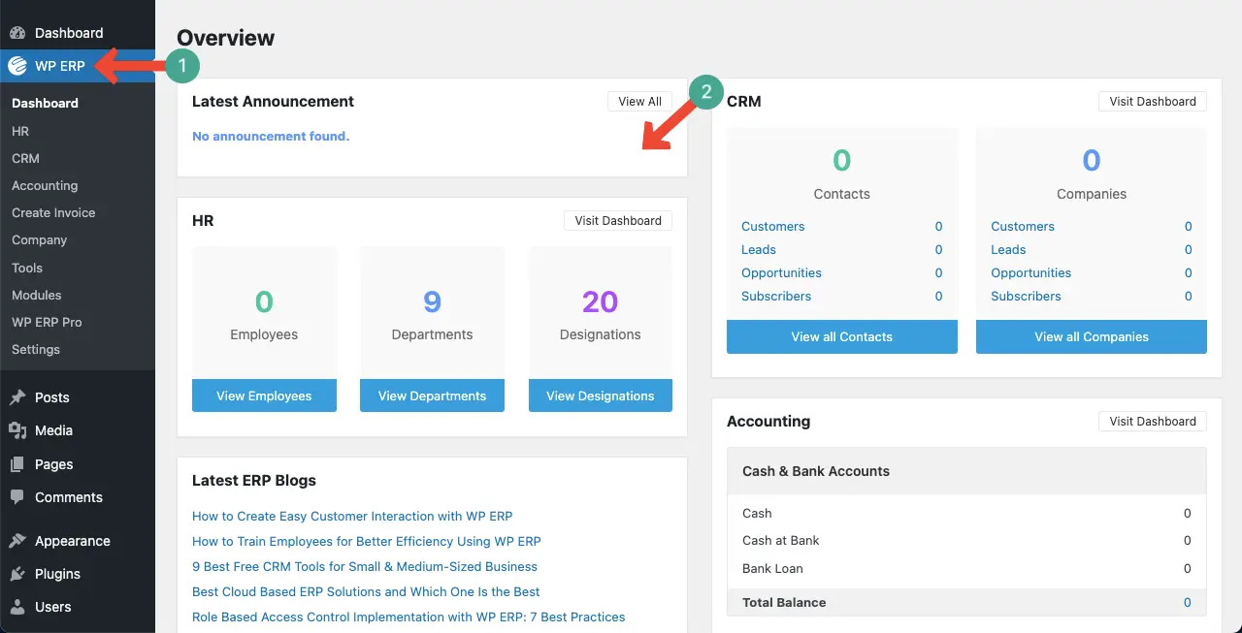1242x633 pixels.
Task: Click the Departments count of 9
Action: 432,301
